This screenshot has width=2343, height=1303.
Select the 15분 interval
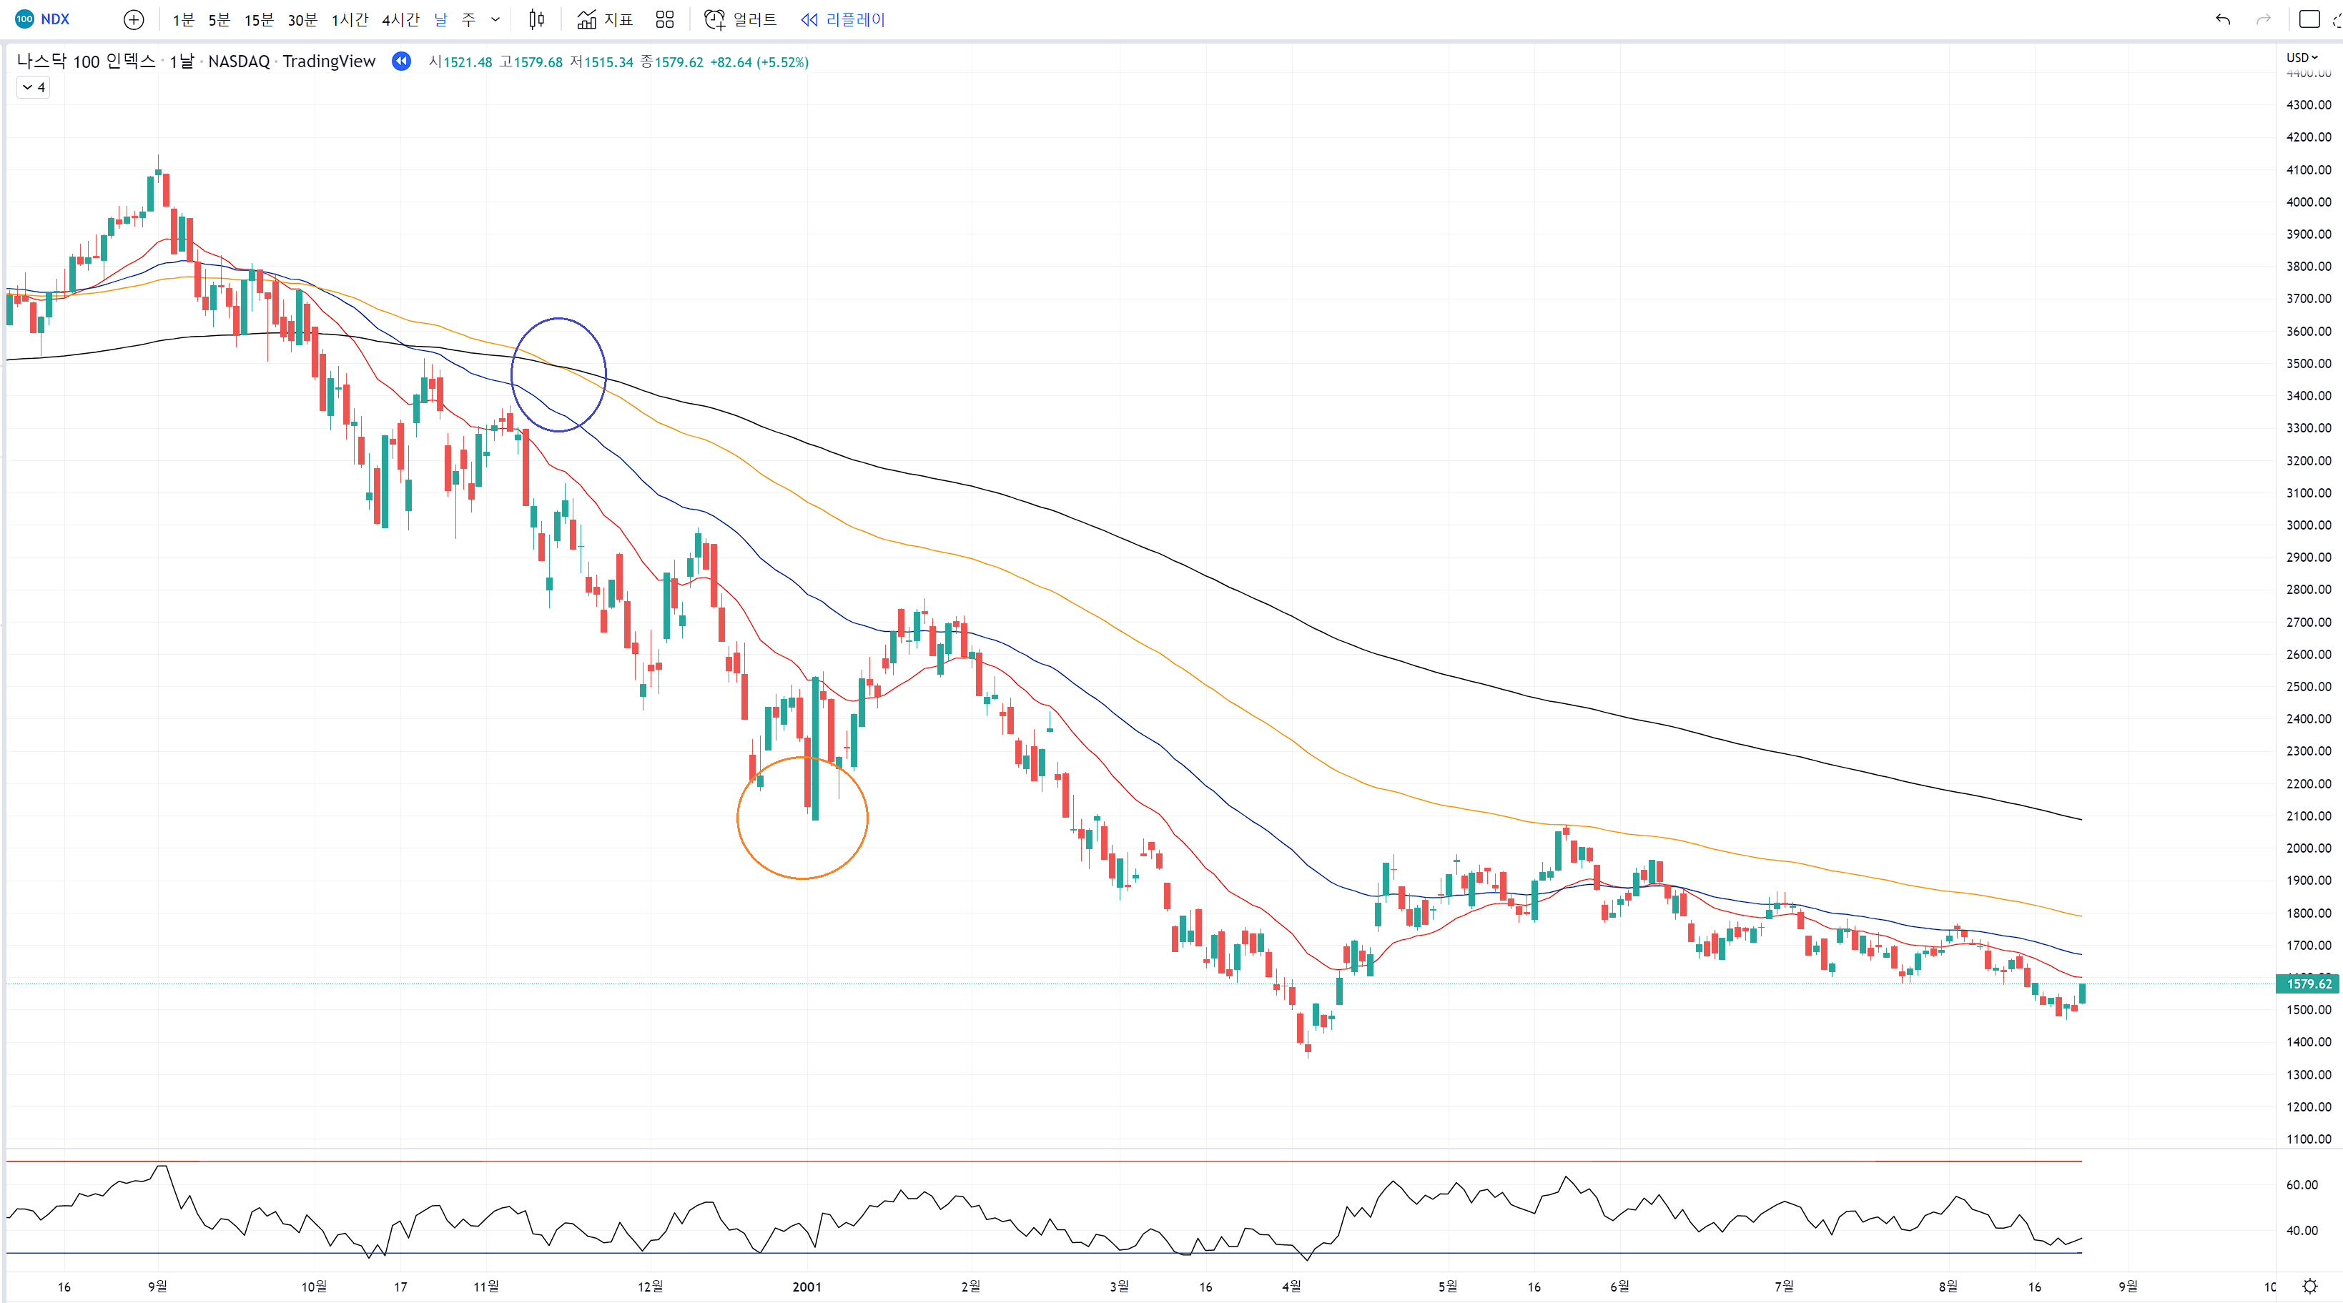click(258, 19)
